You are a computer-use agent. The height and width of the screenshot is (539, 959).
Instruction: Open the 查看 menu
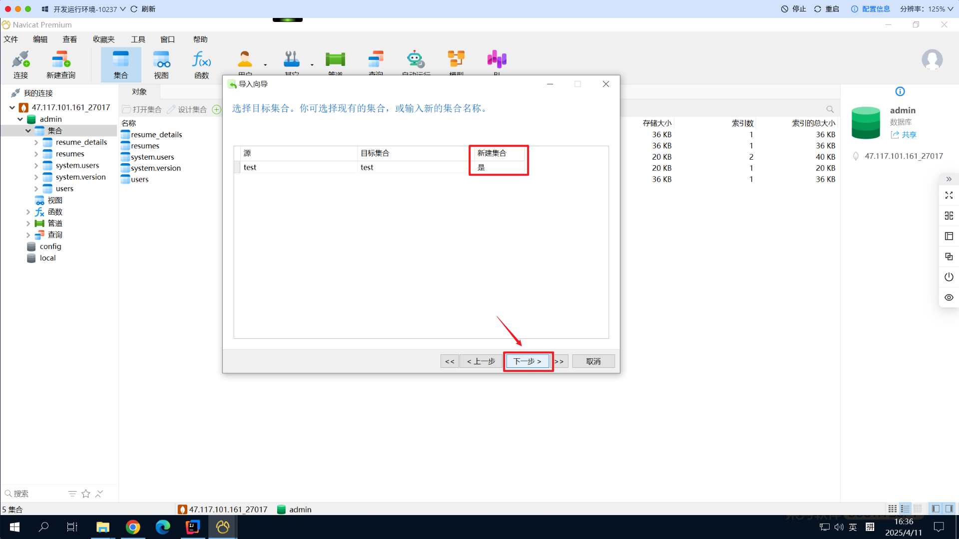(x=70, y=39)
